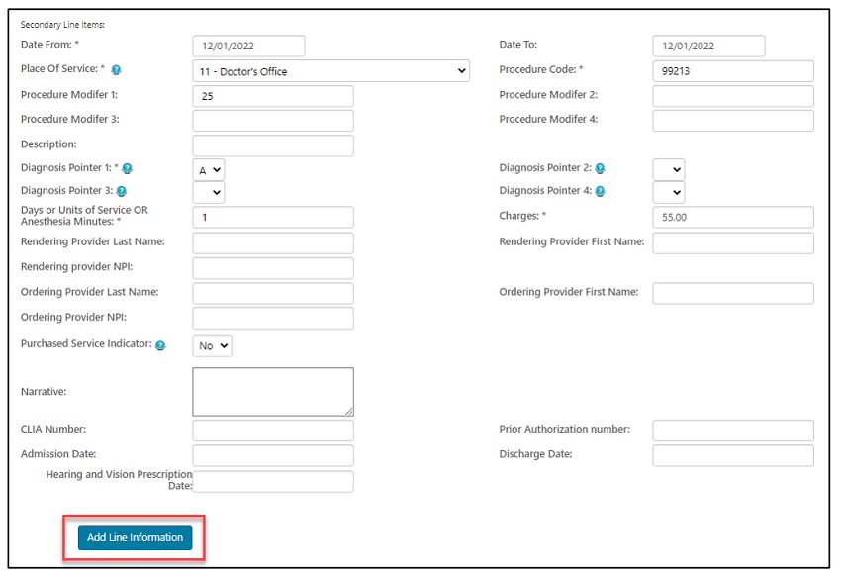Click into the Procedure Code field

pos(732,71)
